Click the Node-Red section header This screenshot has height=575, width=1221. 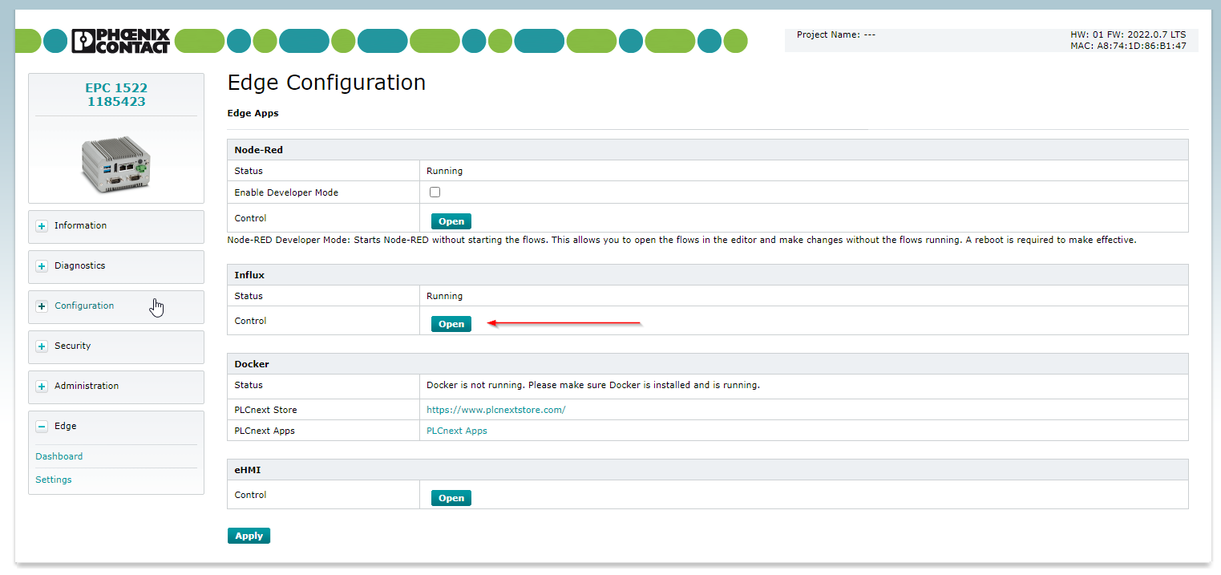(x=708, y=150)
